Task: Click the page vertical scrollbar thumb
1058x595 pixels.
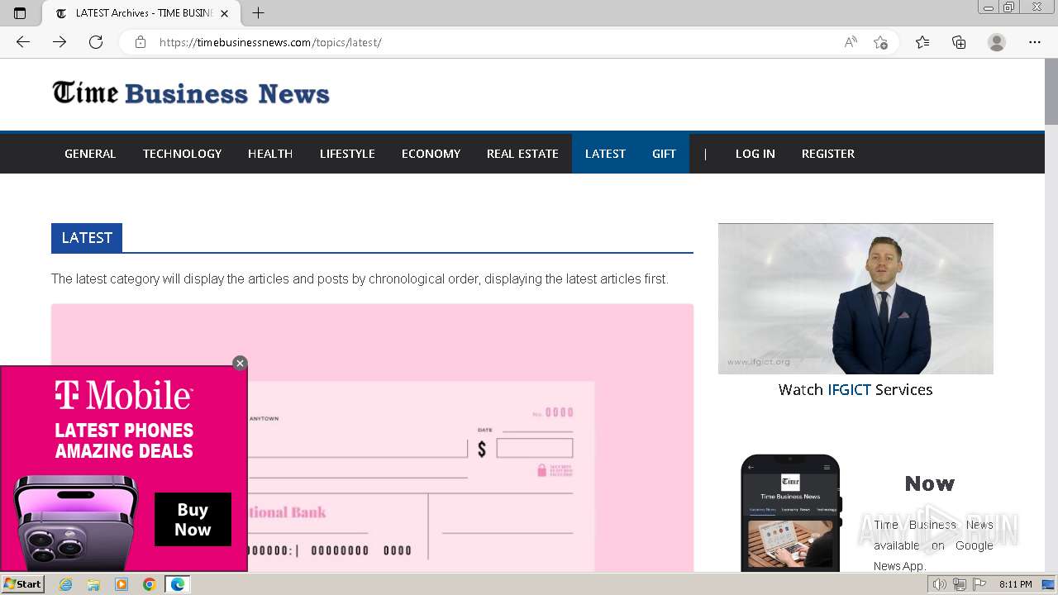Action: (1051, 92)
